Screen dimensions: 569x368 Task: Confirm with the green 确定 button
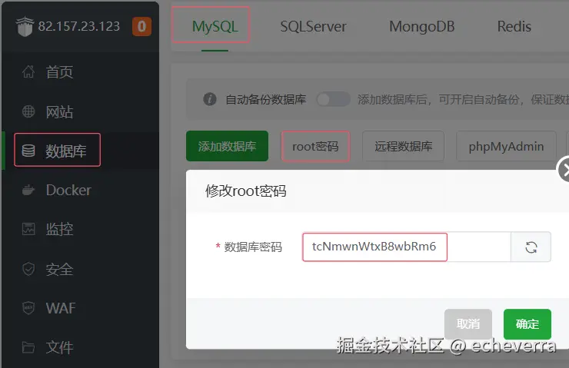point(527,323)
